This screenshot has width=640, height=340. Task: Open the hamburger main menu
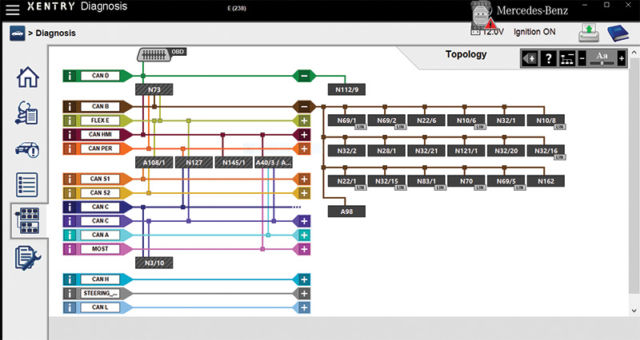12,9
